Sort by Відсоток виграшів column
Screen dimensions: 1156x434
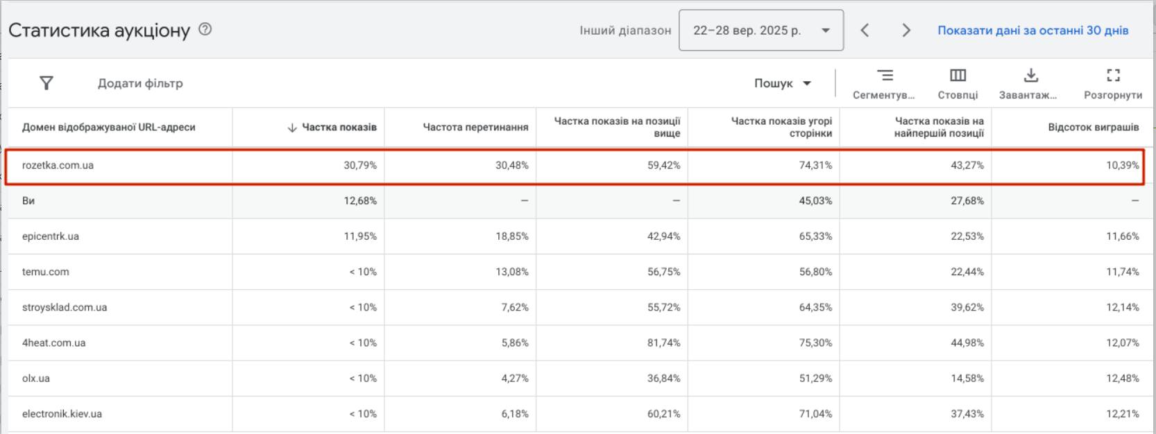pos(1093,128)
